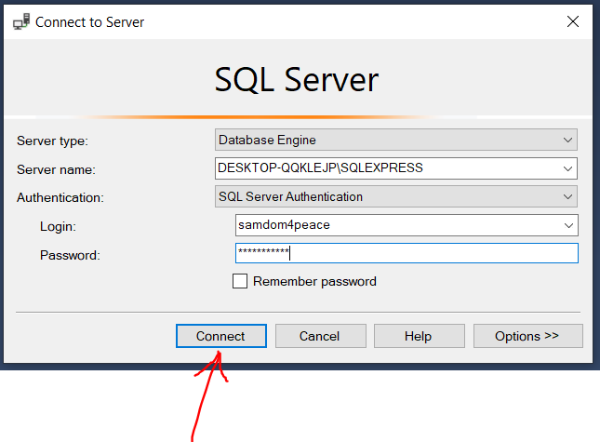Click the Server name label

56,169
